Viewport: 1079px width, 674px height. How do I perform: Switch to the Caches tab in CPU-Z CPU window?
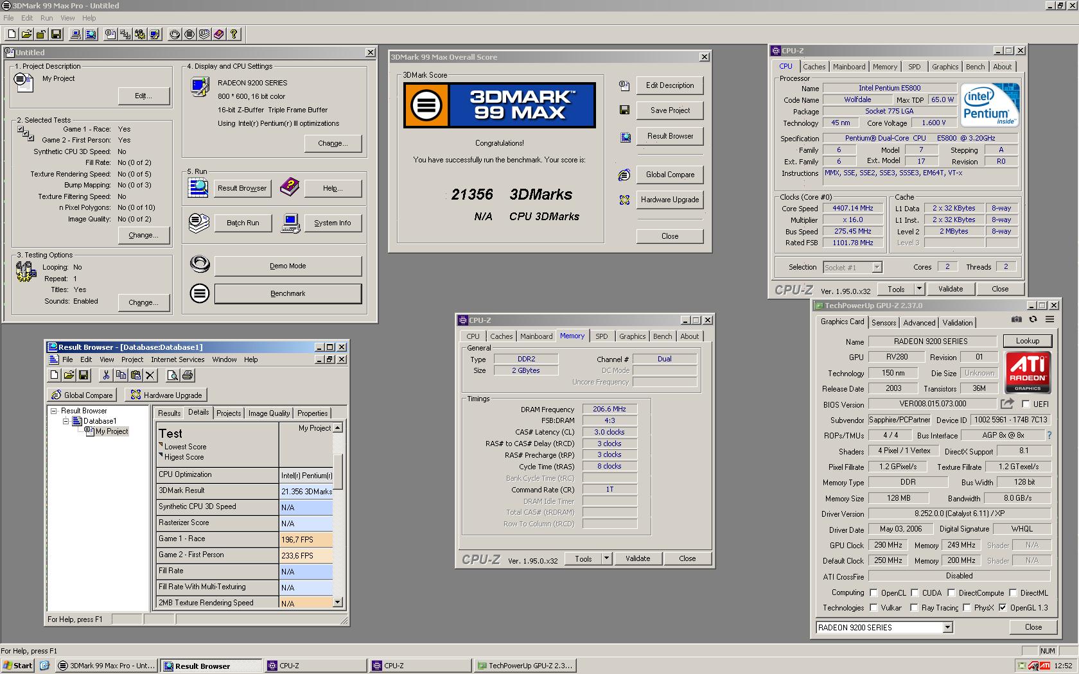814,67
